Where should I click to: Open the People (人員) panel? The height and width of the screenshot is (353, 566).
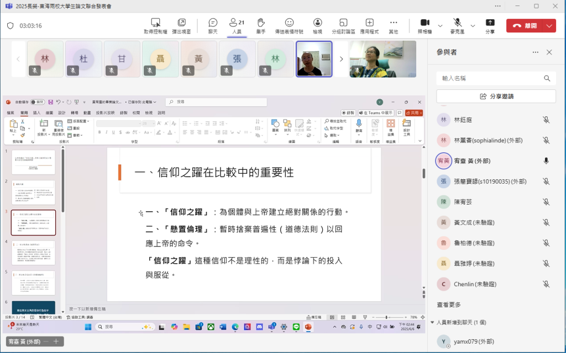pos(237,26)
